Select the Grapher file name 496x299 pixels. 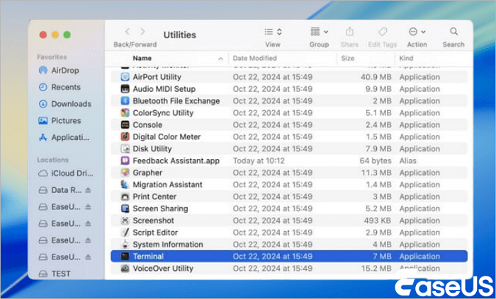point(147,173)
